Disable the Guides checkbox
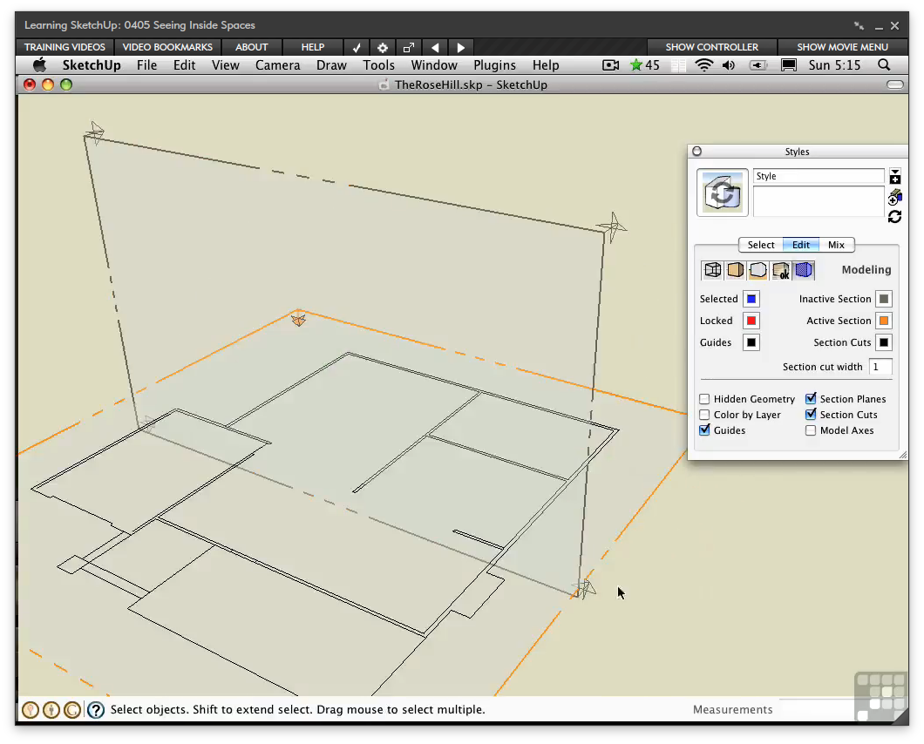Viewport: 924px width, 744px height. tap(704, 430)
